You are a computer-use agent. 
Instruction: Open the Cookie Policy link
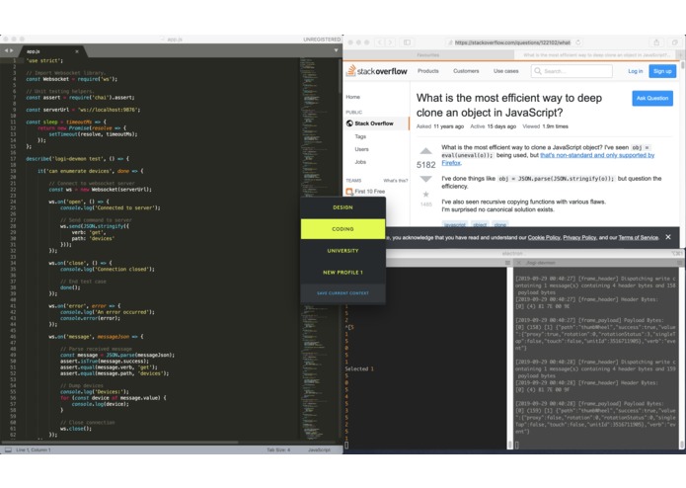[x=544, y=238]
